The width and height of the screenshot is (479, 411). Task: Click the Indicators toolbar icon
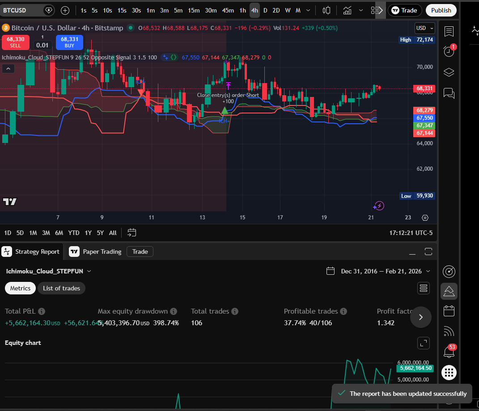[348, 10]
